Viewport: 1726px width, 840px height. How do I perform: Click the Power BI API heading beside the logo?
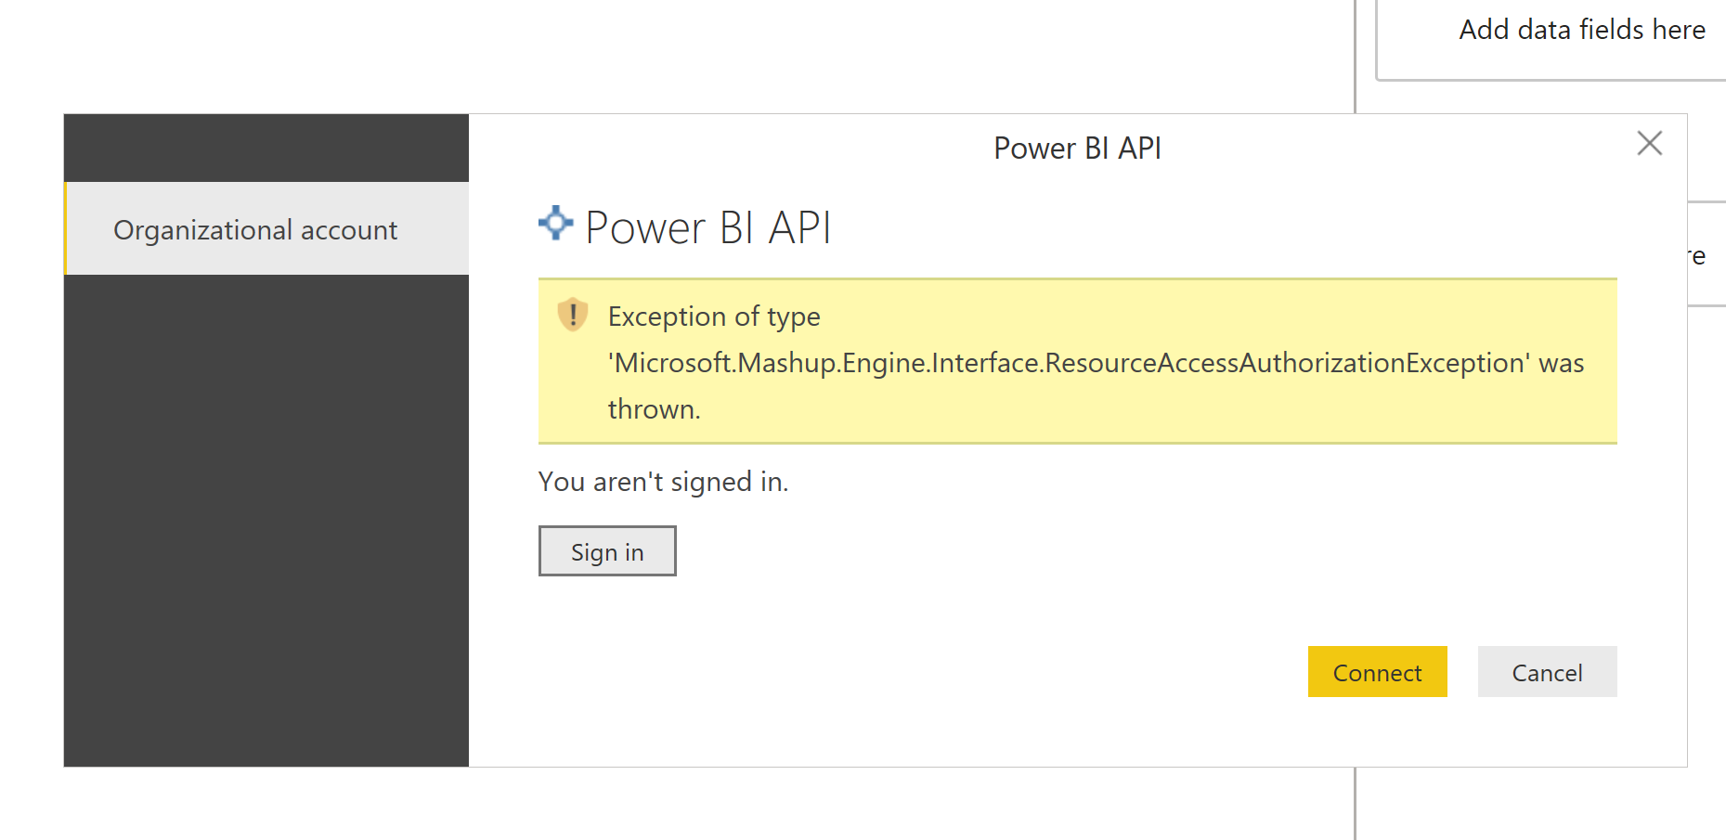coord(708,226)
